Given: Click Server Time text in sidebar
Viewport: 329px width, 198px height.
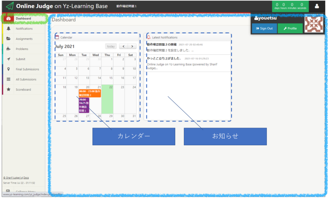Looking at the screenshot, I should point(19,183).
